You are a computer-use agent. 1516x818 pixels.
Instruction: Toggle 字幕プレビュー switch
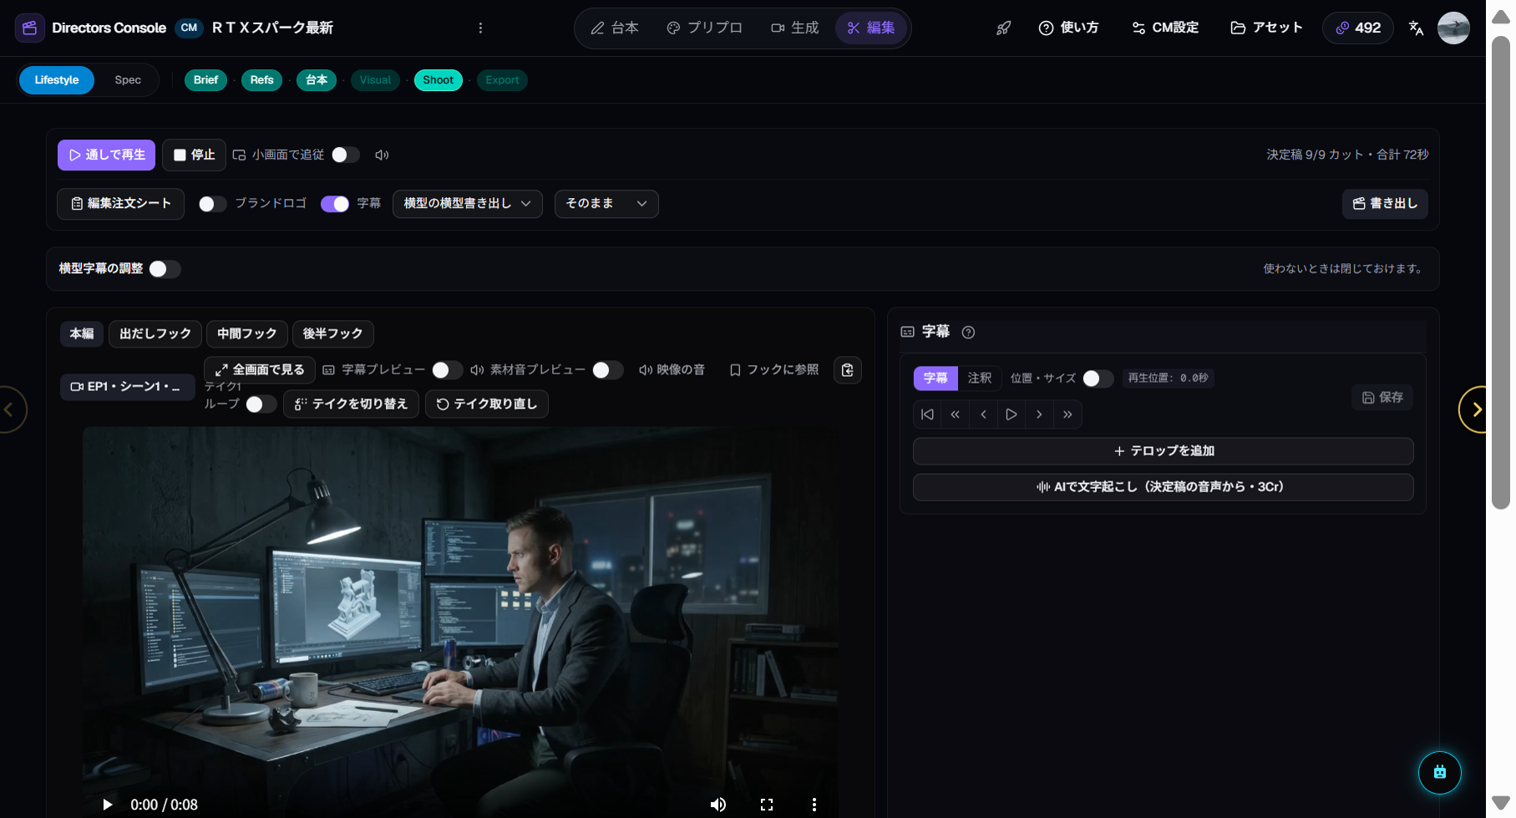point(447,370)
